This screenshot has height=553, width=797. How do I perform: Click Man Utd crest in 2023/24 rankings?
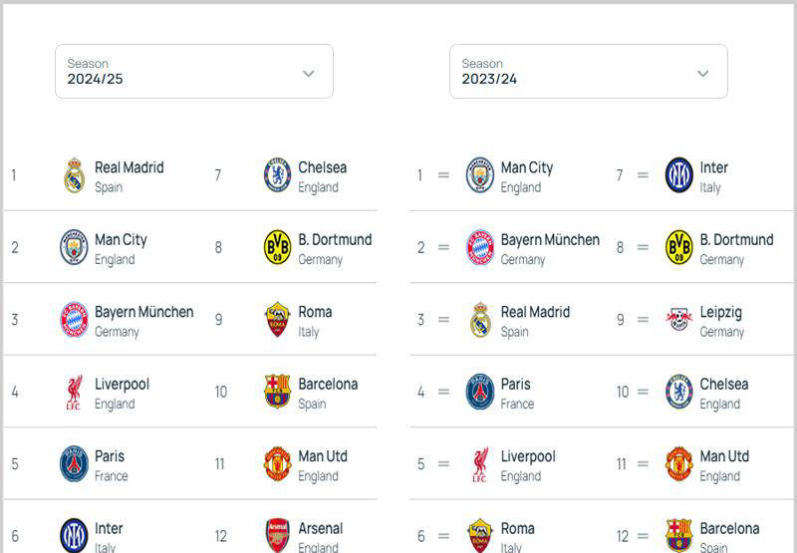click(x=679, y=464)
